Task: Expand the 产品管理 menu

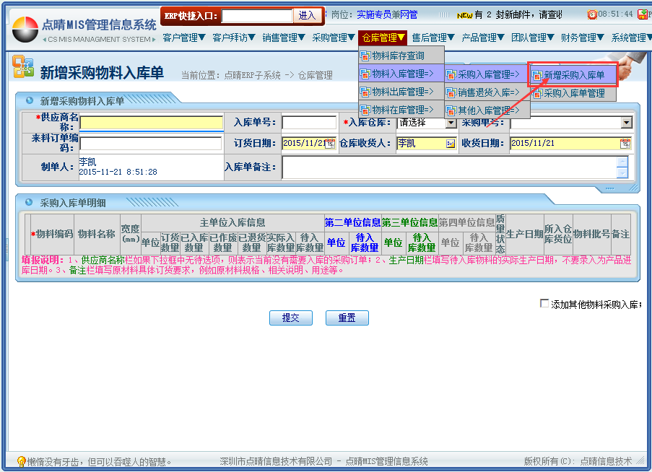Action: point(483,38)
